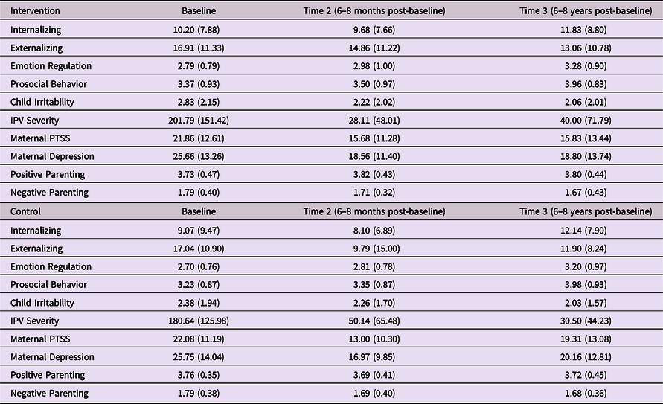Click the Control section header cell
Image resolution: width=663 pixels, height=404 pixels.
(26, 212)
